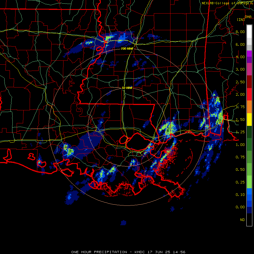Click the 4.00 legend label
The image size is (254, 254).
coord(240,57)
